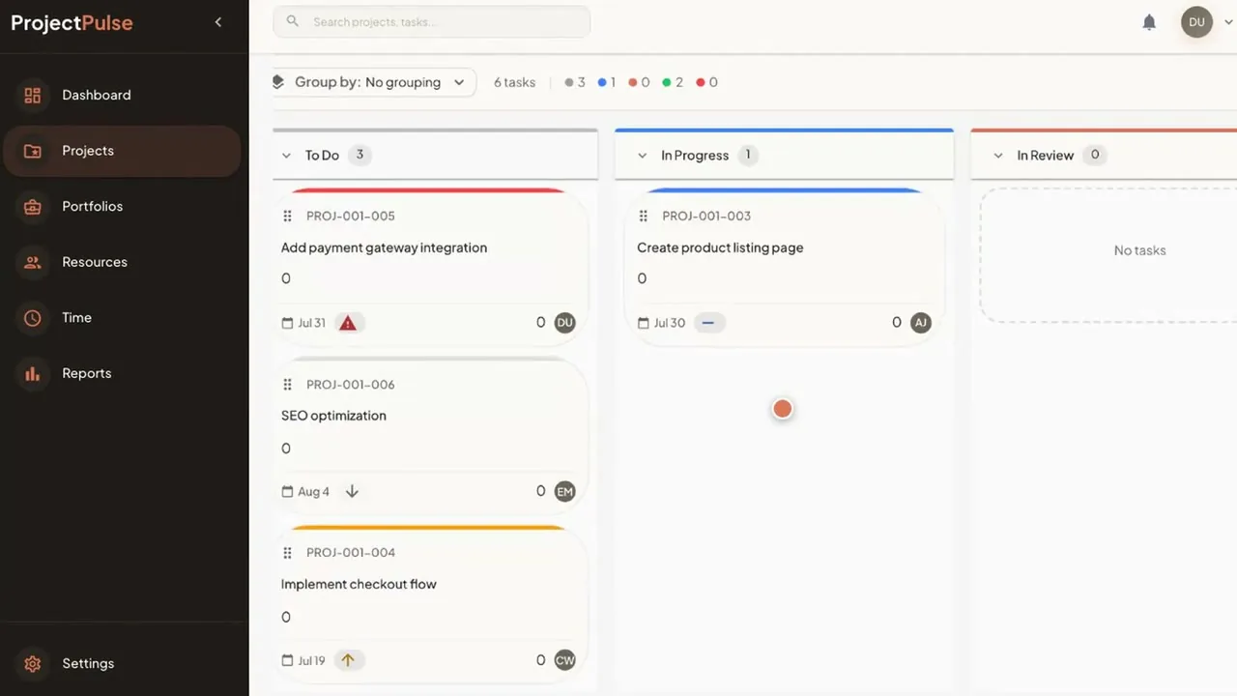Click the CW assignee avatar

coord(565,660)
